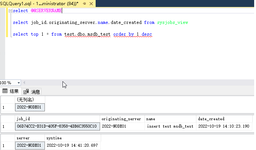The image size is (256, 150).
Task: Click the originating_server column header
Action: tap(122, 119)
